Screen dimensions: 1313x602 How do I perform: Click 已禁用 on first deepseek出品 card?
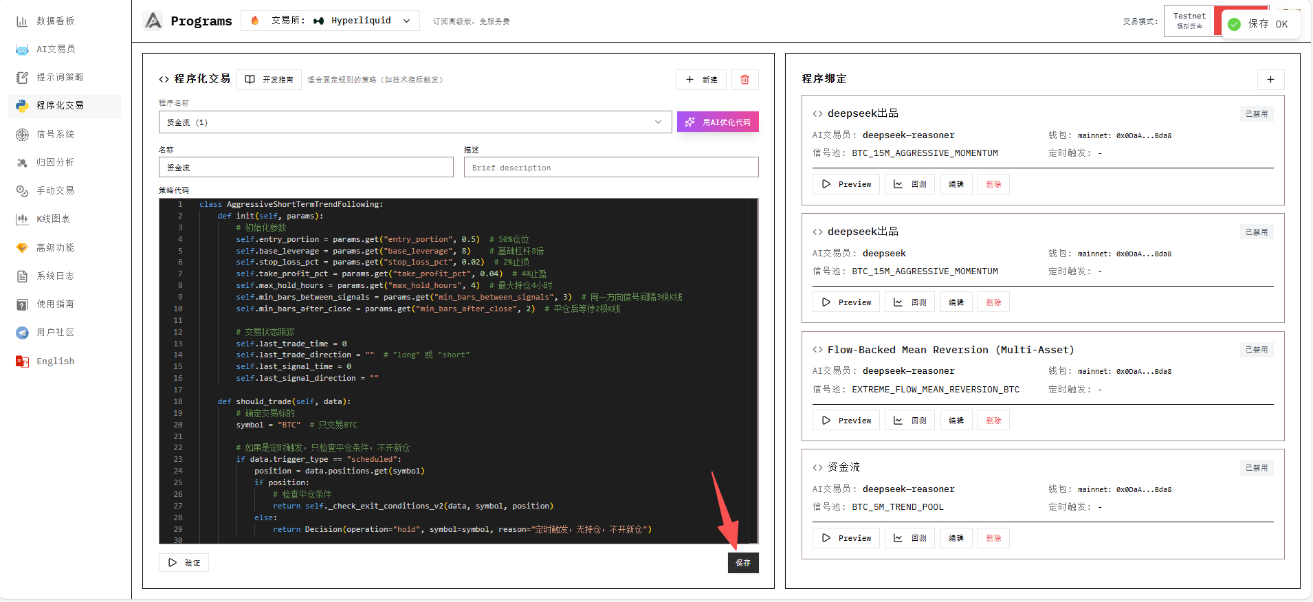pyautogui.click(x=1257, y=114)
